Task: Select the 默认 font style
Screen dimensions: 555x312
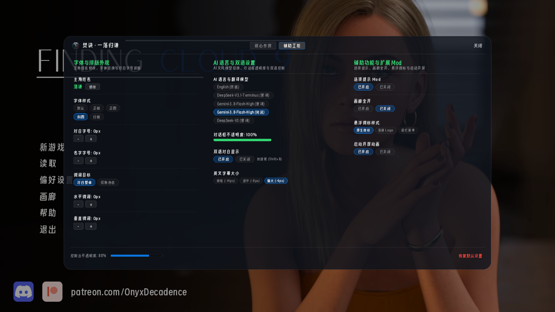Action: click(81, 108)
